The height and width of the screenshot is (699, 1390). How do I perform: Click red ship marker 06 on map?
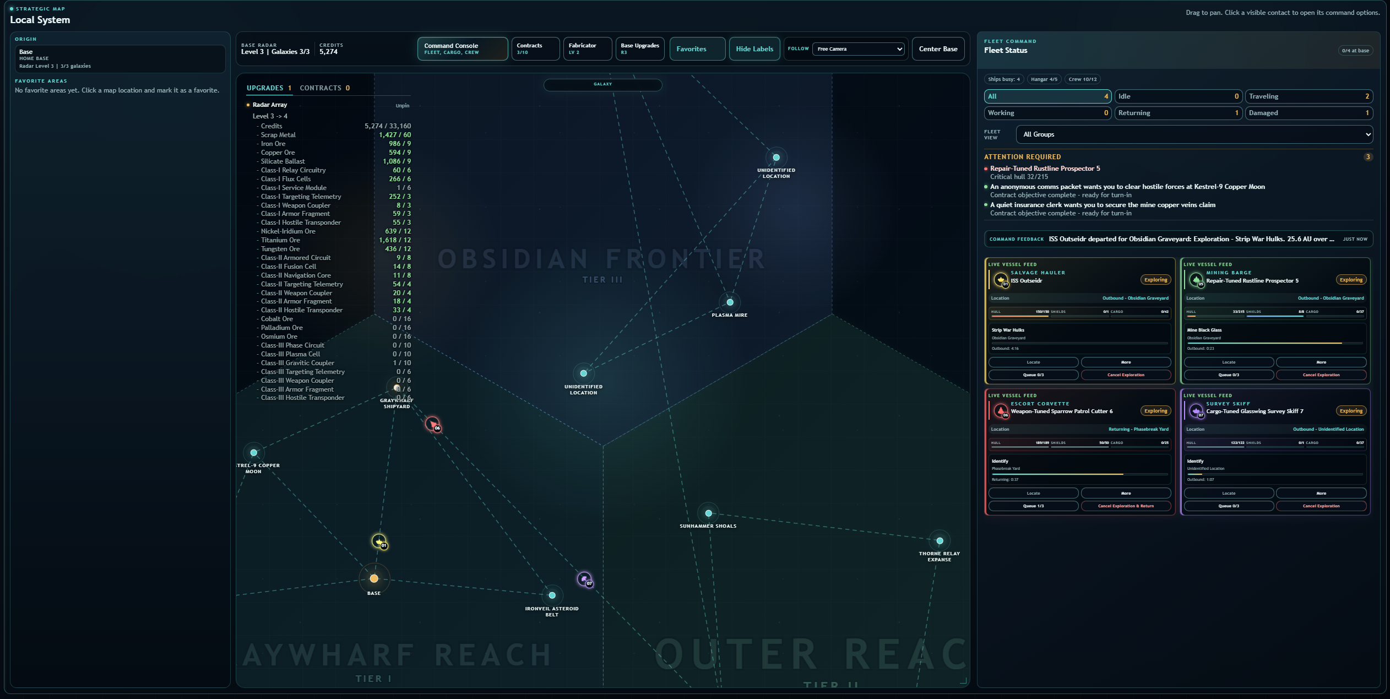tap(433, 424)
